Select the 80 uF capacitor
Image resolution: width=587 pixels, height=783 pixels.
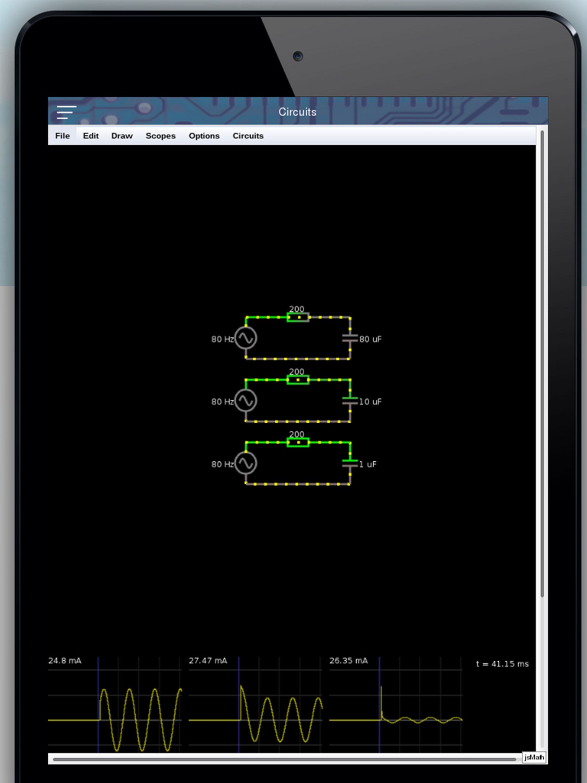(x=350, y=339)
